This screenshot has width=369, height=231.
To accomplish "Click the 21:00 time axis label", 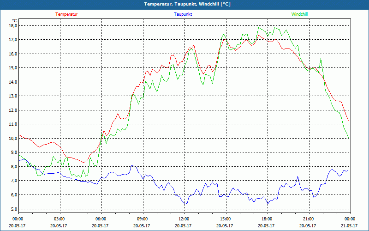I will click(x=309, y=219).
